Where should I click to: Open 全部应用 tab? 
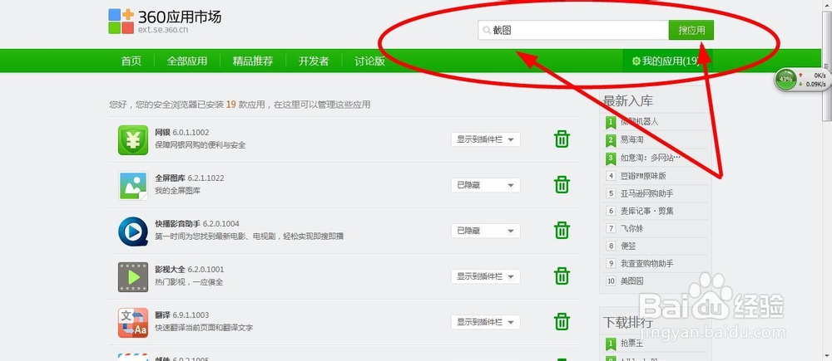(x=186, y=61)
